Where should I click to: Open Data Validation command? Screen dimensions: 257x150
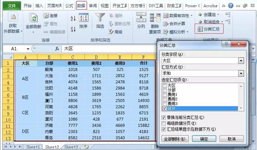pos(176,16)
